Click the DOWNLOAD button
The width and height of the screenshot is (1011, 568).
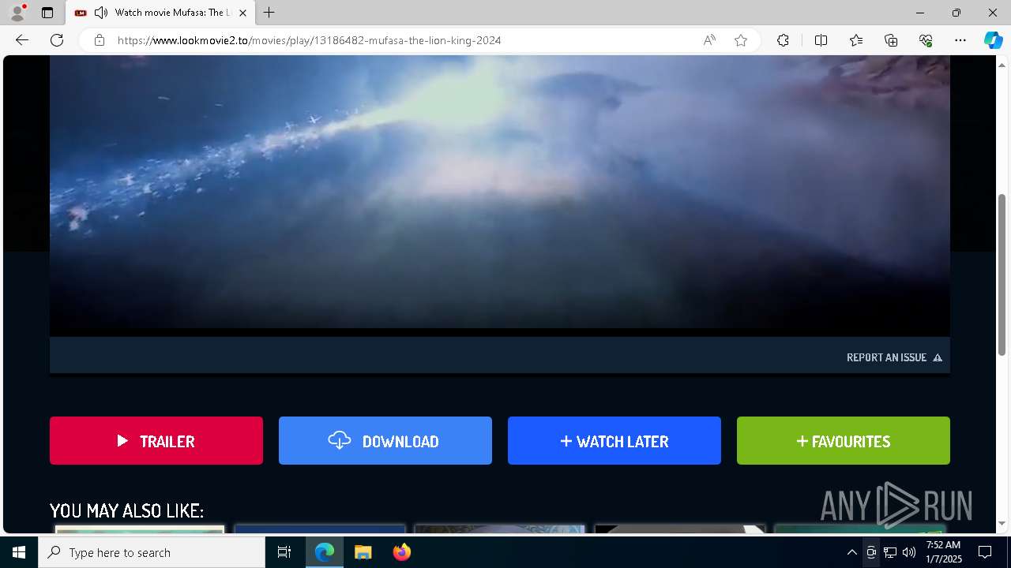(x=385, y=441)
